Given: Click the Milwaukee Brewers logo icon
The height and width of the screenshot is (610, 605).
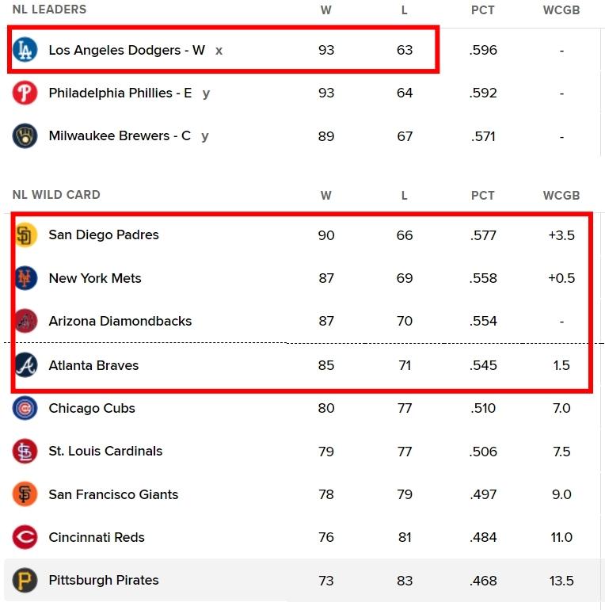Looking at the screenshot, I should click(25, 135).
